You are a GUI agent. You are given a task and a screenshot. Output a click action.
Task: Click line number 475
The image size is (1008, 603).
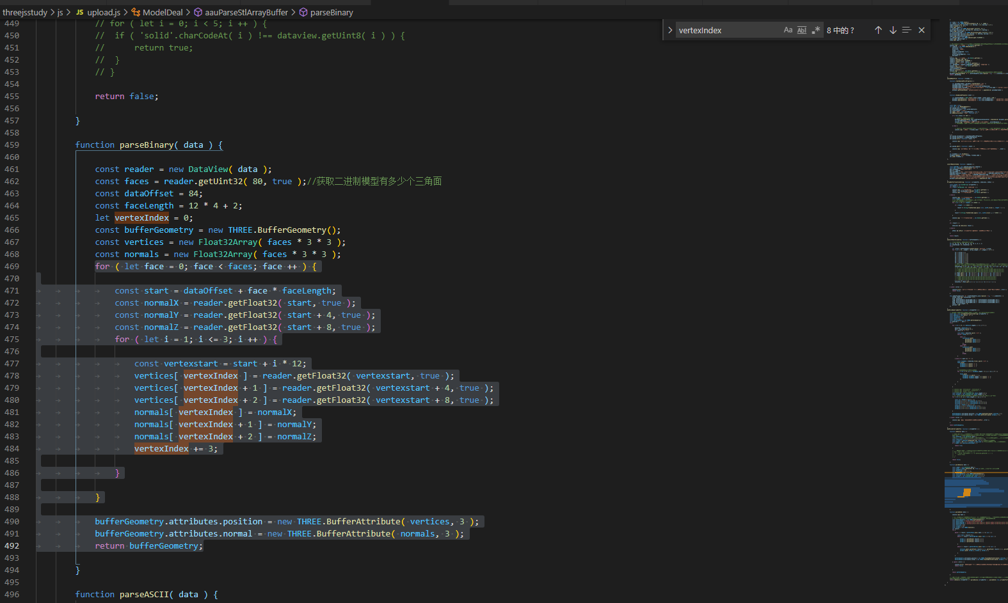(x=12, y=339)
